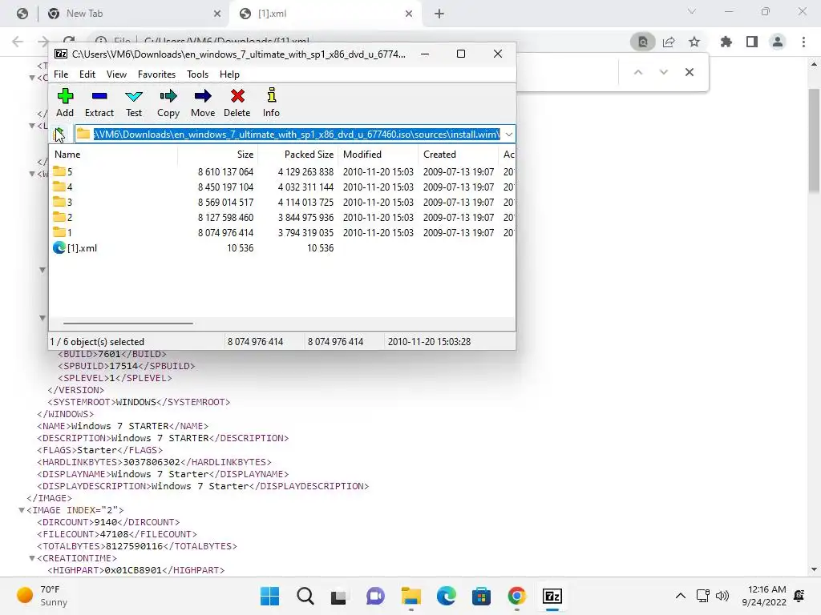The image size is (821, 615).
Task: Open Chrome three-dot menu
Action: click(x=803, y=42)
